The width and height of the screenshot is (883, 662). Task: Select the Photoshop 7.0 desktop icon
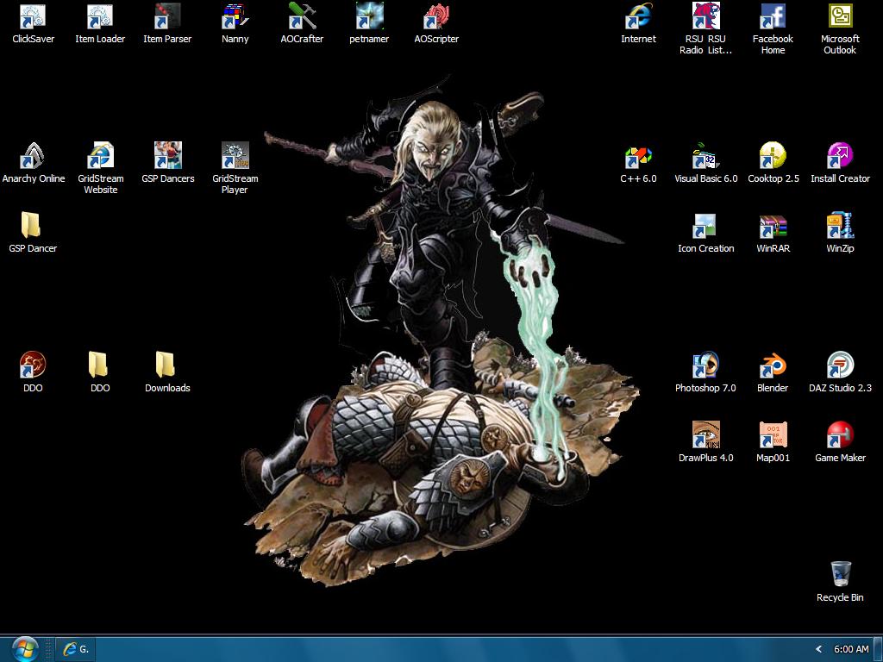705,365
